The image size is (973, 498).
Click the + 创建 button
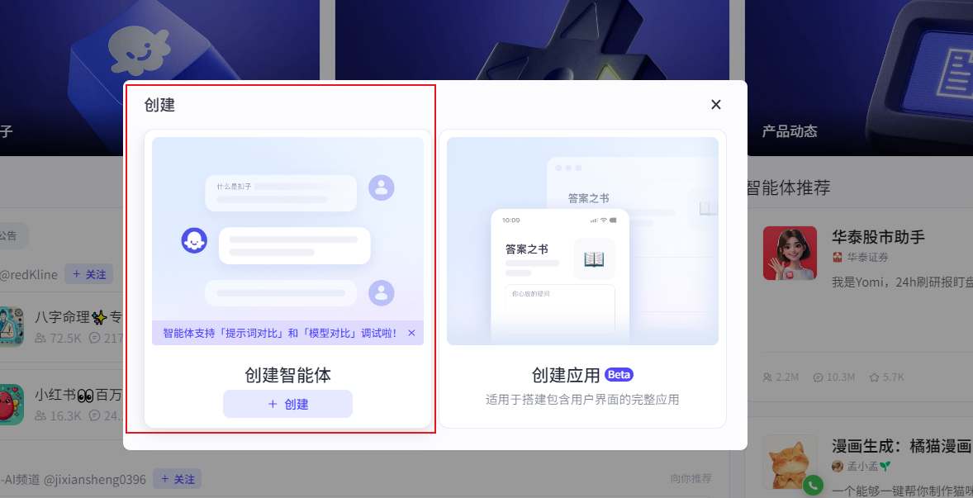(287, 404)
